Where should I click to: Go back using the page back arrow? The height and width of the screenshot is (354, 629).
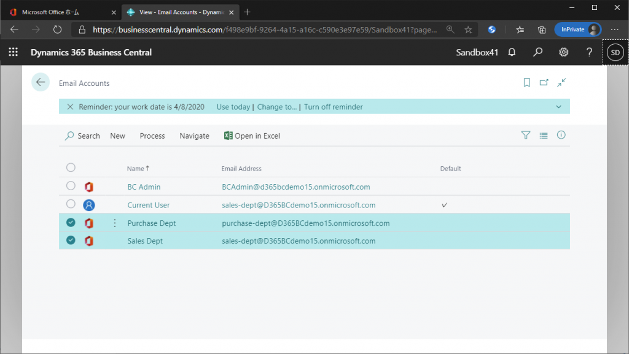click(41, 82)
